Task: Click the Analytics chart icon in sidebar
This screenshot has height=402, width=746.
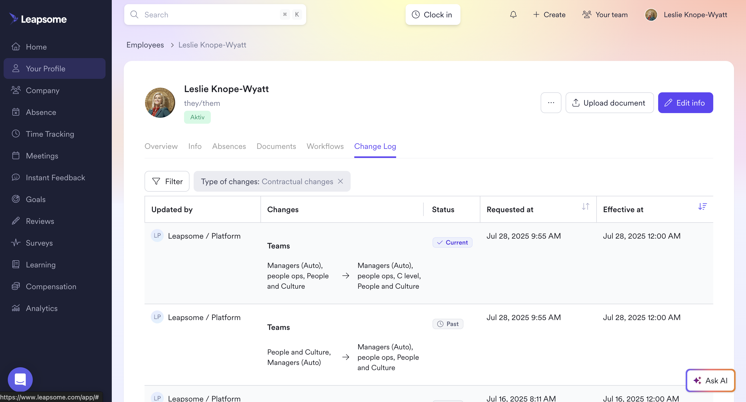Action: [16, 308]
